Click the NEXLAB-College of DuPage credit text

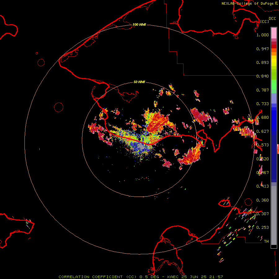tap(247, 3)
